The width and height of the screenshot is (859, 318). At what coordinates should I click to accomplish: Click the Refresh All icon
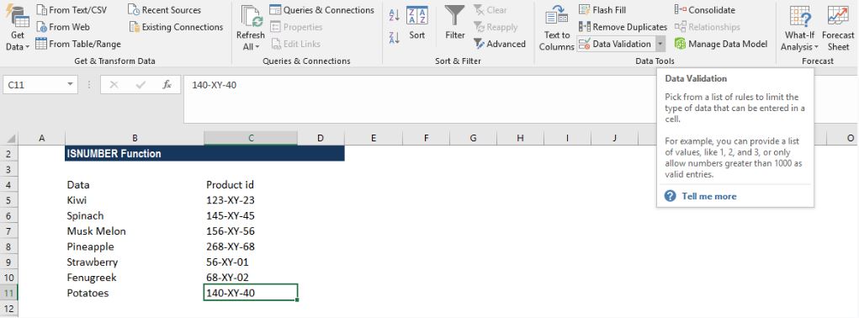[251, 18]
